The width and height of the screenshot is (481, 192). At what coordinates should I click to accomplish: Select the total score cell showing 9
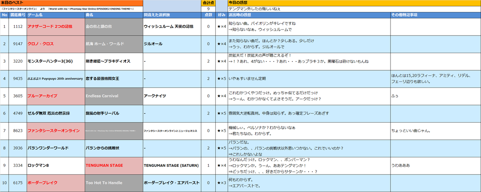point(208,9)
